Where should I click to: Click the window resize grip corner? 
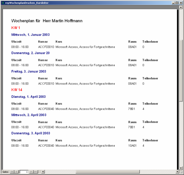coord(181,172)
